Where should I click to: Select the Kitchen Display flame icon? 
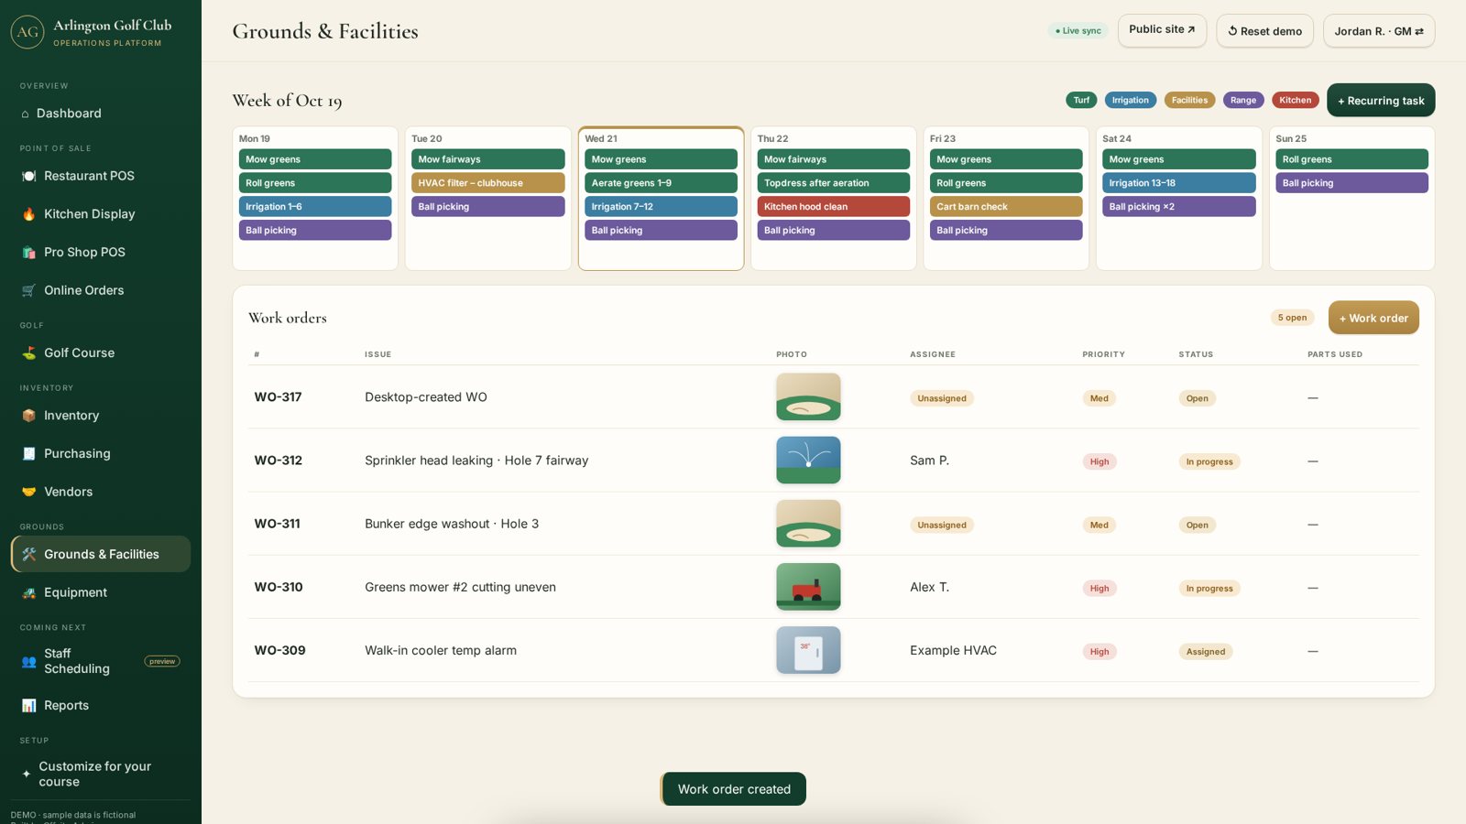coord(28,214)
